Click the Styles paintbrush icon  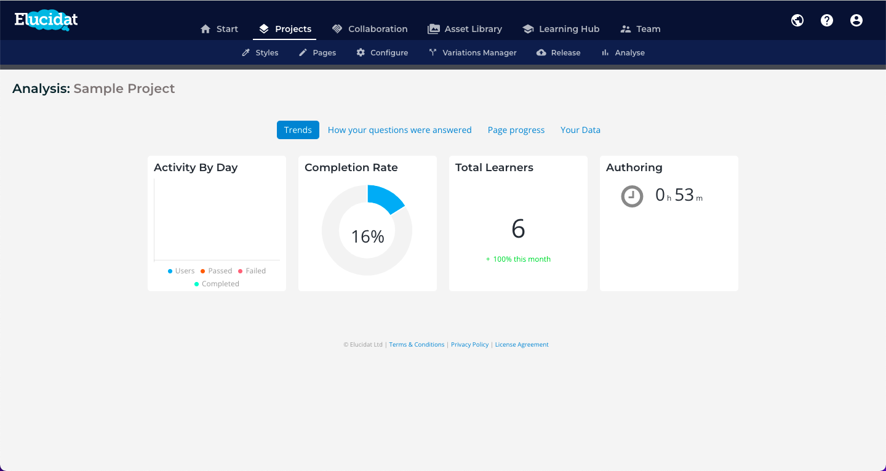246,53
